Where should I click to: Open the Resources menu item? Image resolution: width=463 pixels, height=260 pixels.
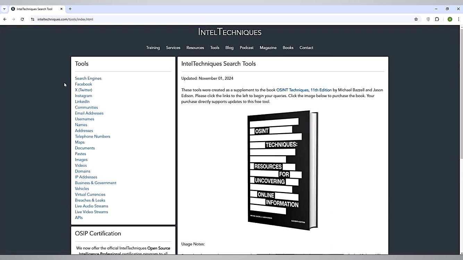click(195, 47)
